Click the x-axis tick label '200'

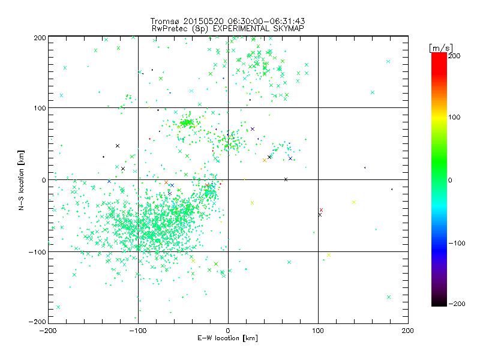[408, 331]
